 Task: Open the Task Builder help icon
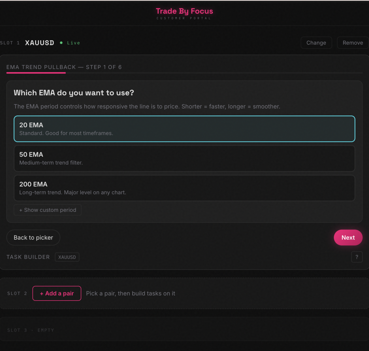click(357, 257)
